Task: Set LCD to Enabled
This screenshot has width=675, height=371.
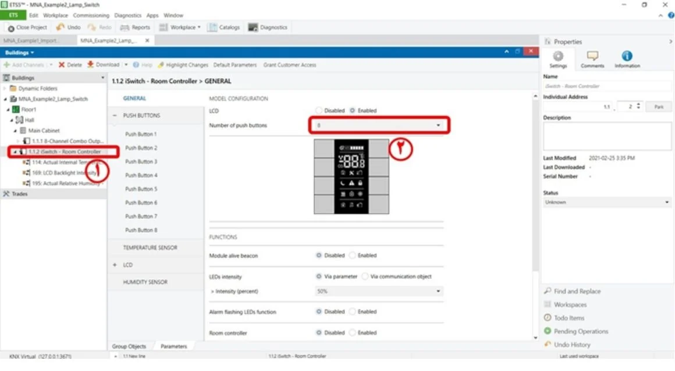Action: point(353,110)
